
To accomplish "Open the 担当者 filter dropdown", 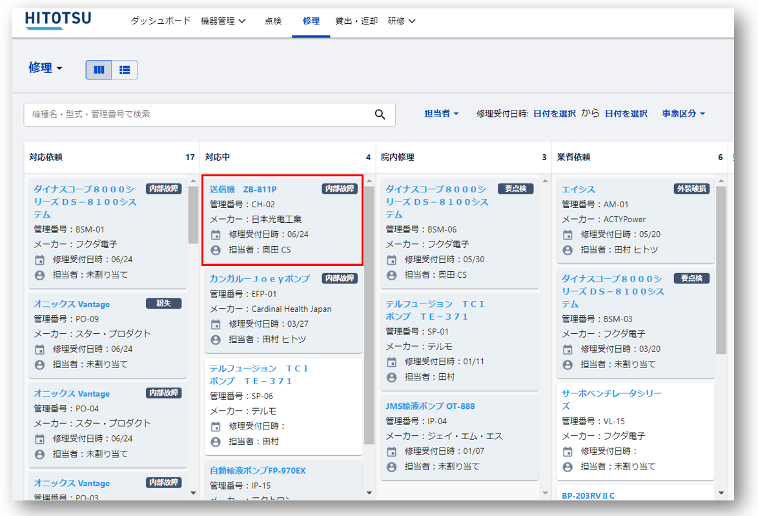I will coord(442,113).
